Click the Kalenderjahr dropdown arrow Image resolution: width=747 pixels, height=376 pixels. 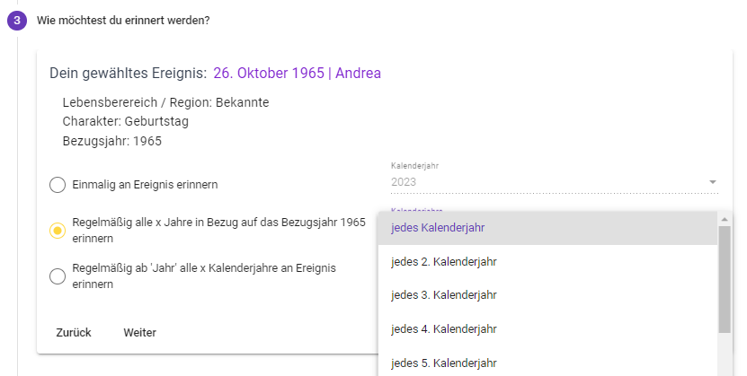click(x=713, y=182)
